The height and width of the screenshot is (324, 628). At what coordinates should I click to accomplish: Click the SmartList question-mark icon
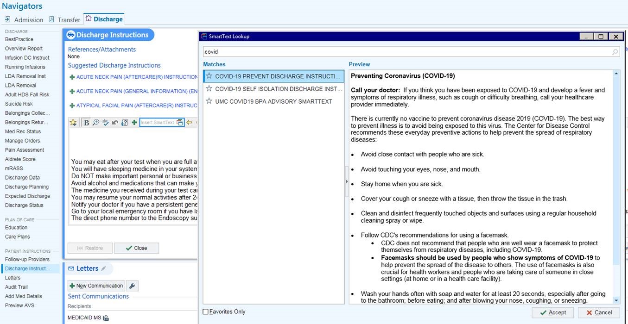(x=124, y=123)
